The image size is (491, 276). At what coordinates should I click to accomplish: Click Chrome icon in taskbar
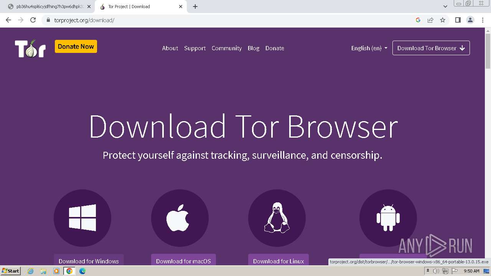click(x=69, y=271)
